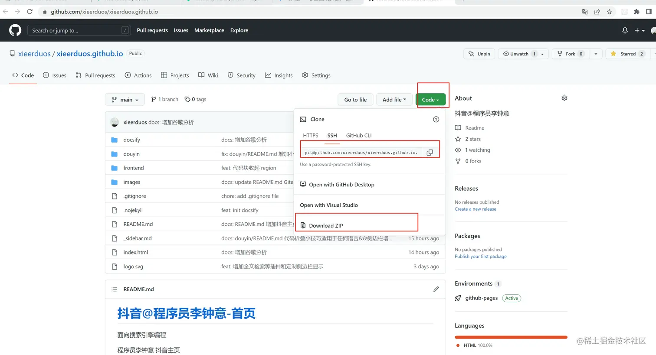
Task: Click Publish your first package link
Action: (x=481, y=257)
